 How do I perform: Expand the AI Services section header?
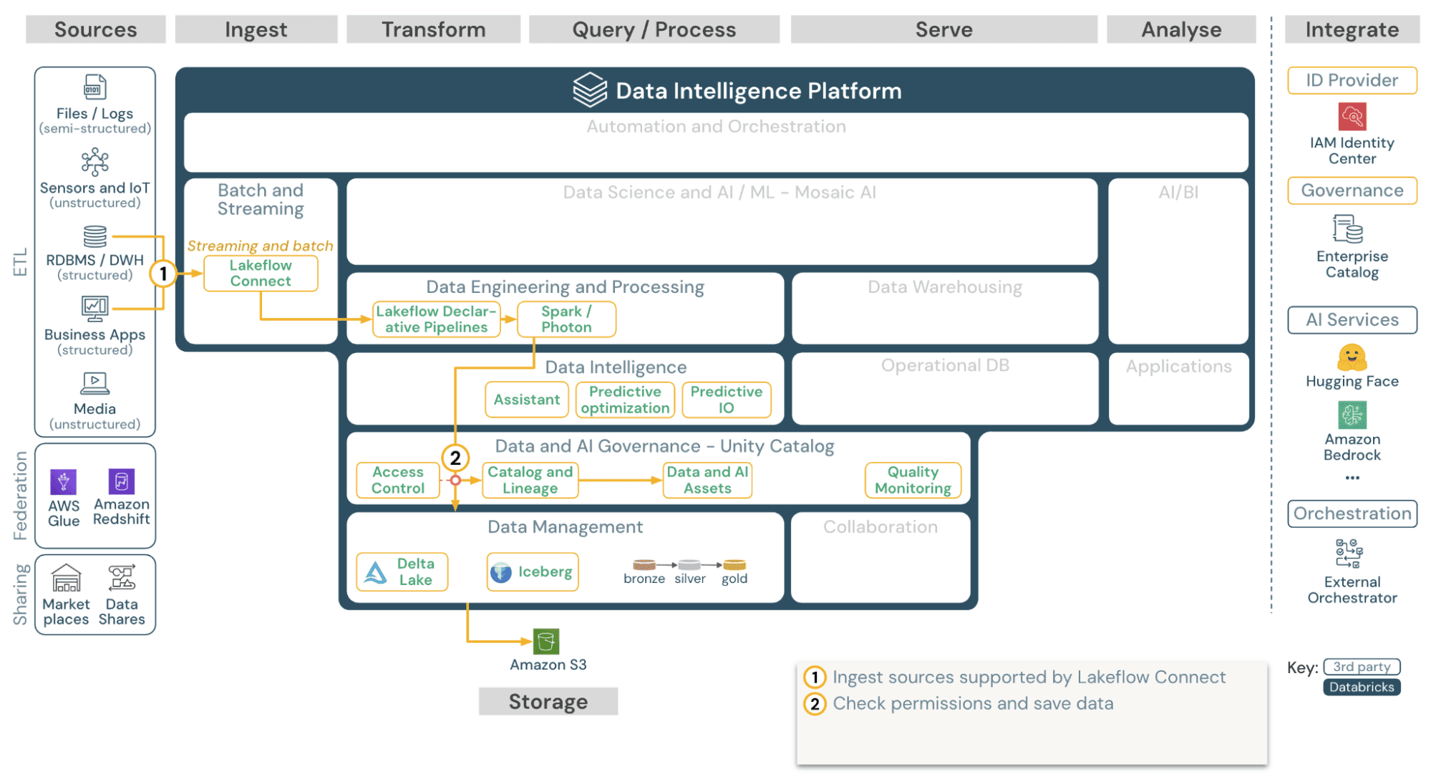pyautogui.click(x=1352, y=319)
